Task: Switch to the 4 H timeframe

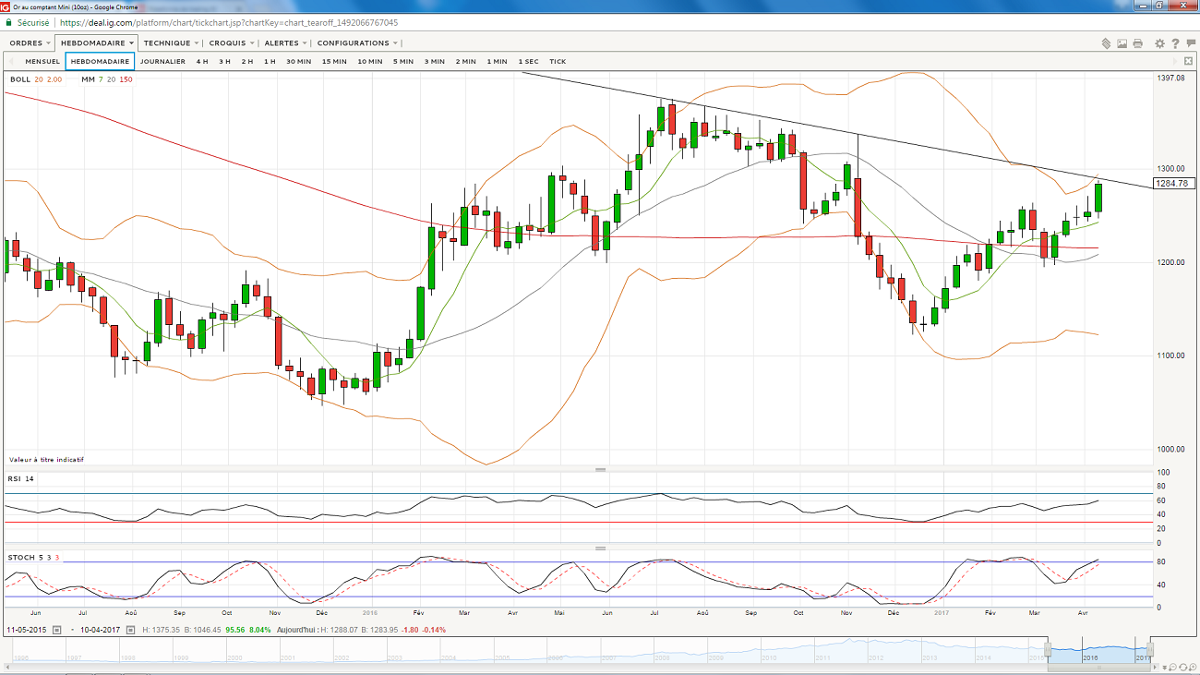Action: pos(202,62)
